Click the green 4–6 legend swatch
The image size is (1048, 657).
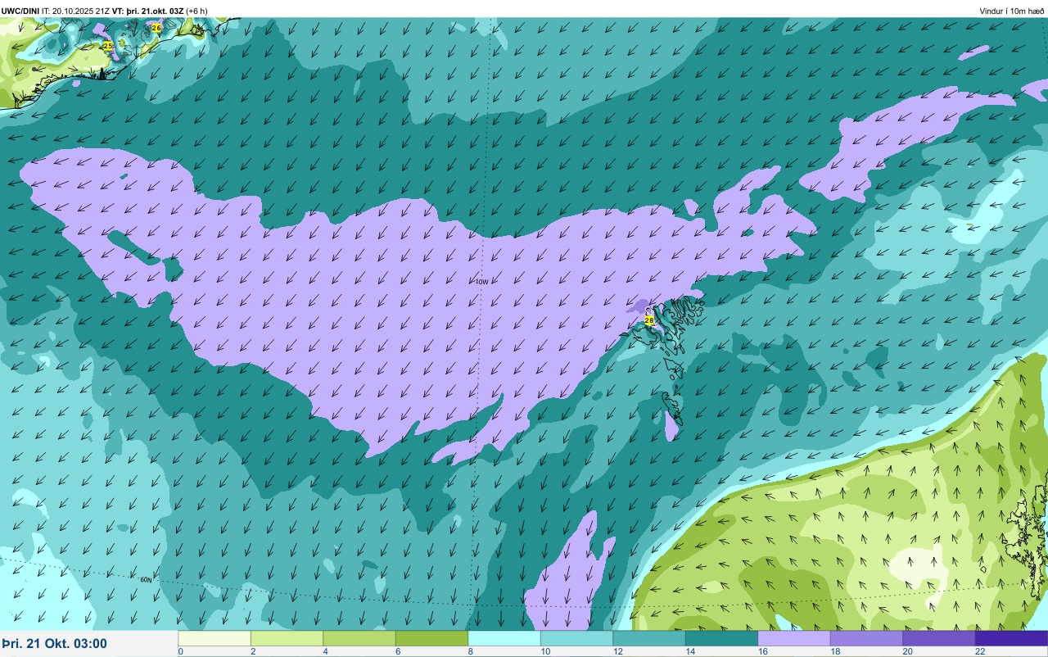359,638
